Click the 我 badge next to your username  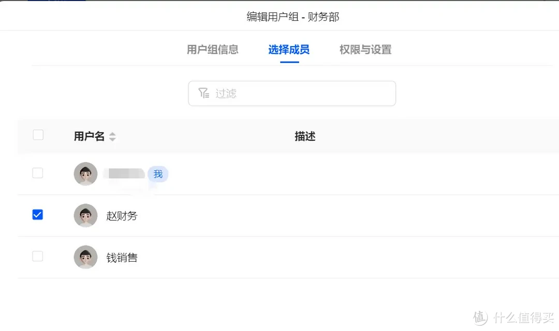[158, 174]
